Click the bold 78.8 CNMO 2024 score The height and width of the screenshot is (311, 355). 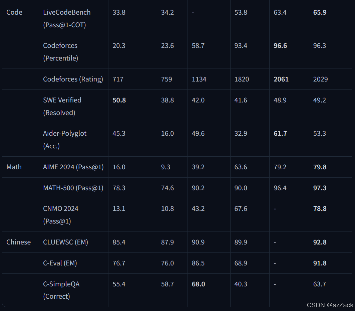(x=320, y=209)
